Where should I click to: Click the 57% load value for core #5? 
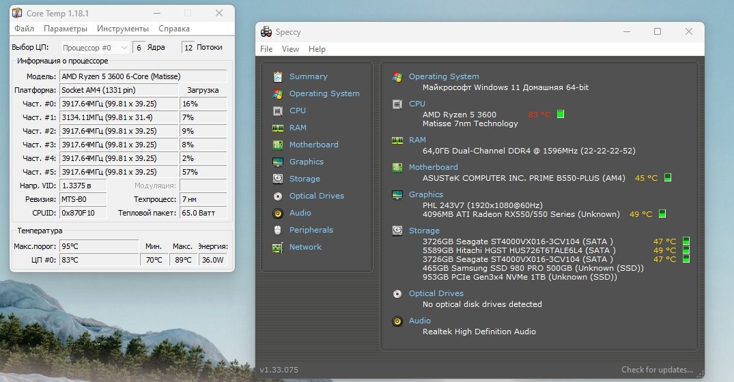(203, 172)
